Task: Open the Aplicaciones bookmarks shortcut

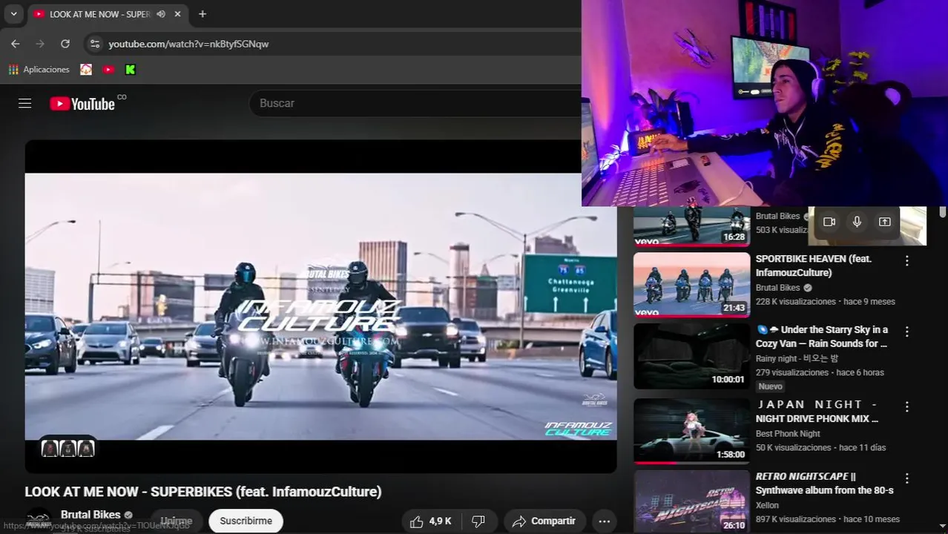Action: click(x=39, y=69)
